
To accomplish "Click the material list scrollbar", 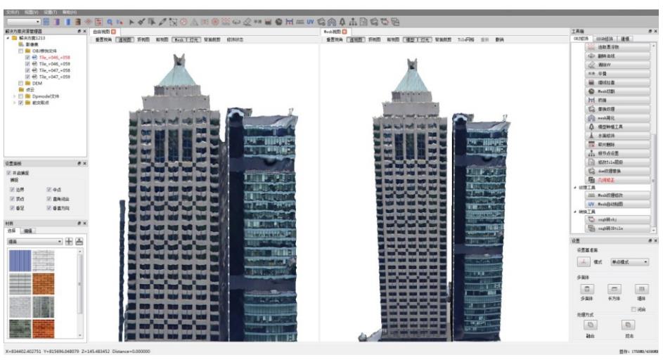I will coord(80,283).
